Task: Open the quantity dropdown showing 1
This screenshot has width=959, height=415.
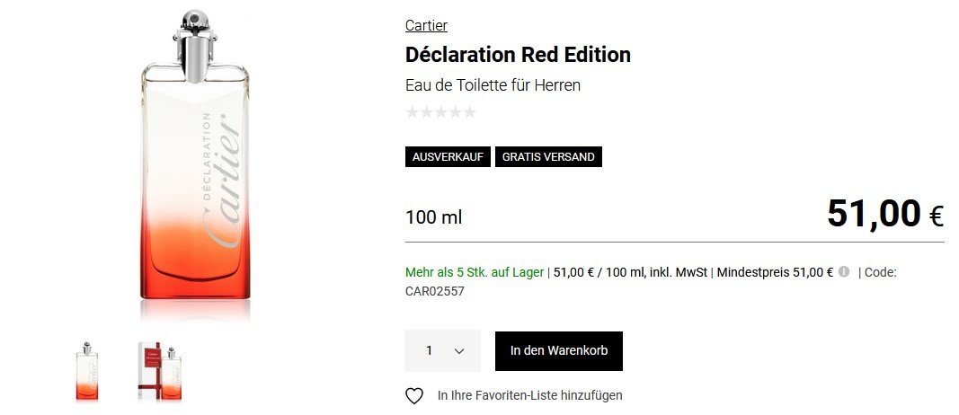Action: click(443, 350)
